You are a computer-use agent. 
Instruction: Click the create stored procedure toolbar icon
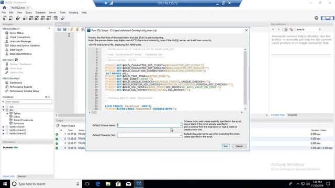43,18
